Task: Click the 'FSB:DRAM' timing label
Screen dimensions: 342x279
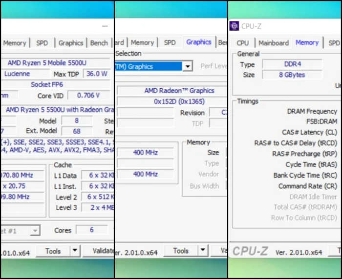Action: [x=321, y=121]
